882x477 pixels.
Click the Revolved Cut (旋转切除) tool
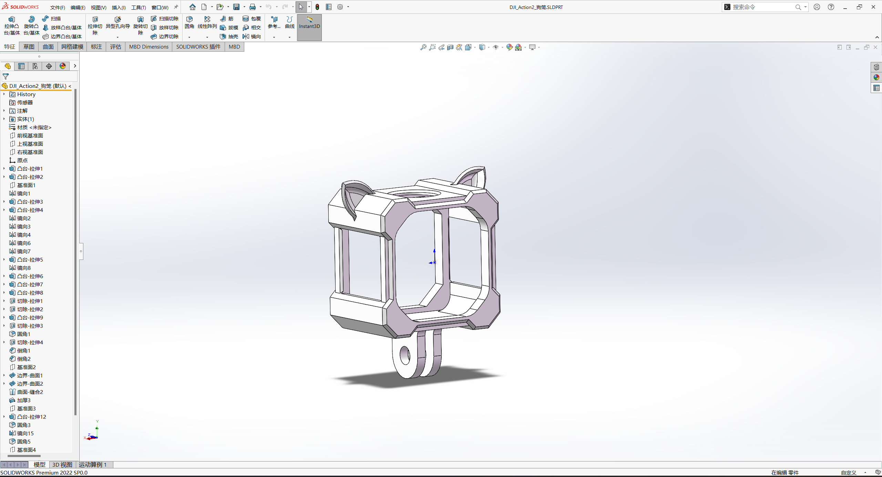(140, 26)
